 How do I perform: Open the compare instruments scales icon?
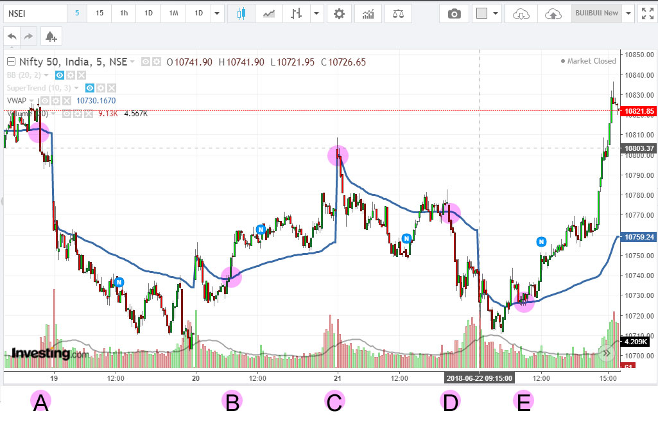(398, 13)
